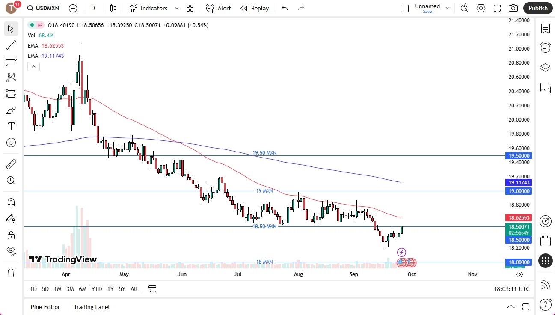
Task: Select the Text annotation tool
Action: click(11, 126)
